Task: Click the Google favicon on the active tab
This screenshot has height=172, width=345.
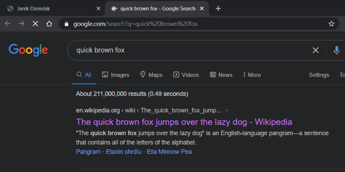Action: pos(114,8)
